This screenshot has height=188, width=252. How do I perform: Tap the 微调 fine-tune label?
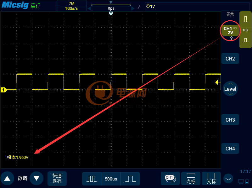pyautogui.click(x=22, y=178)
